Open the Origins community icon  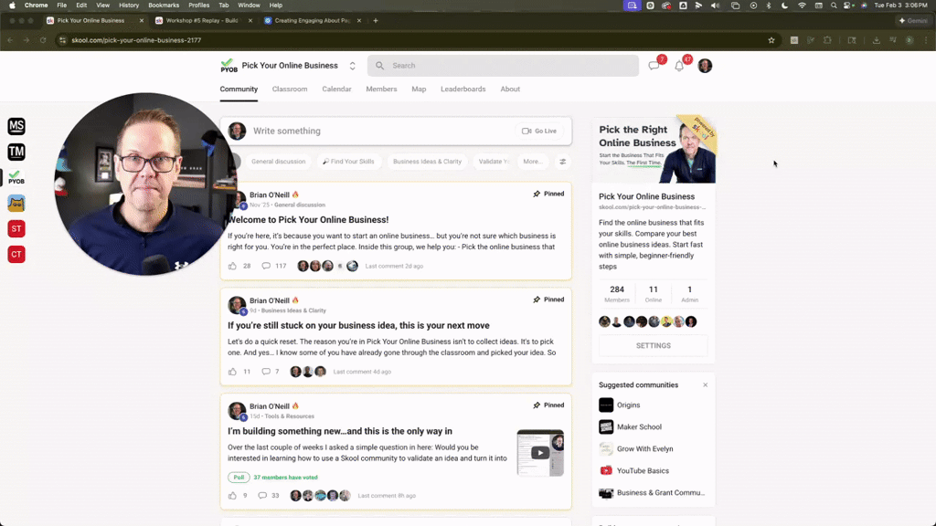[x=606, y=405]
